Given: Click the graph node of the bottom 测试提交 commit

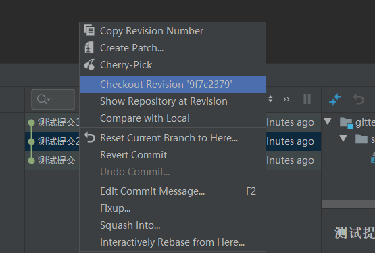Looking at the screenshot, I should (x=31, y=160).
